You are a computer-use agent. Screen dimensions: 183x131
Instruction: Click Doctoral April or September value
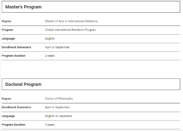pos(57,107)
